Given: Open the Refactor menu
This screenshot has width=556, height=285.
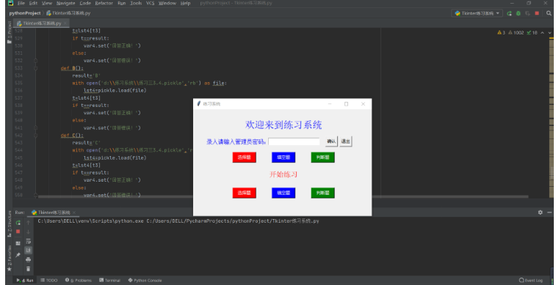Looking at the screenshot, I should tap(104, 3).
